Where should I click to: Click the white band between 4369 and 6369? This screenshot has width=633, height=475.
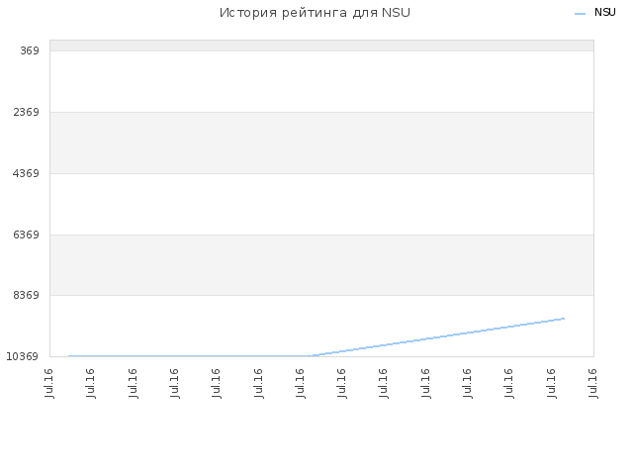(321, 204)
